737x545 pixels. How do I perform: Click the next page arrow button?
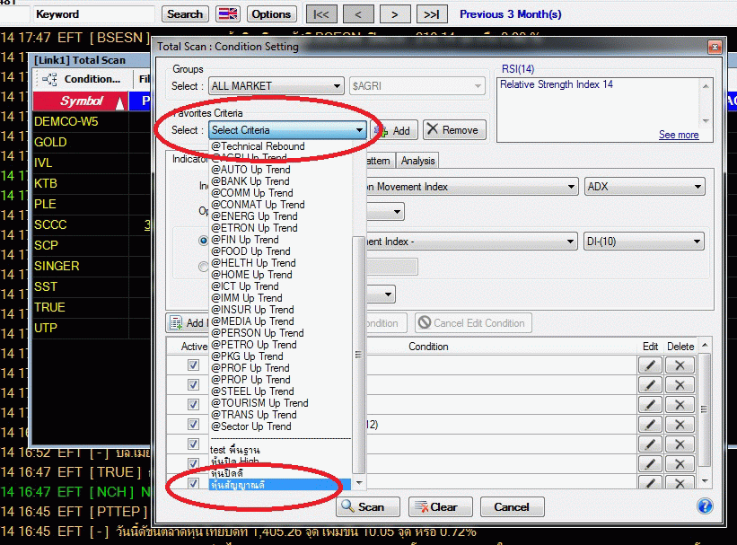(395, 14)
